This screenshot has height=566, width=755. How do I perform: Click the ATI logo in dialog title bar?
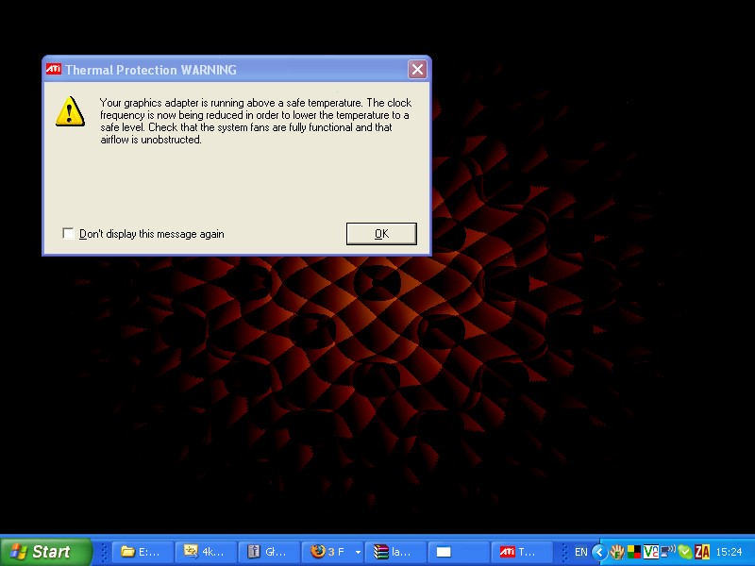coord(54,69)
